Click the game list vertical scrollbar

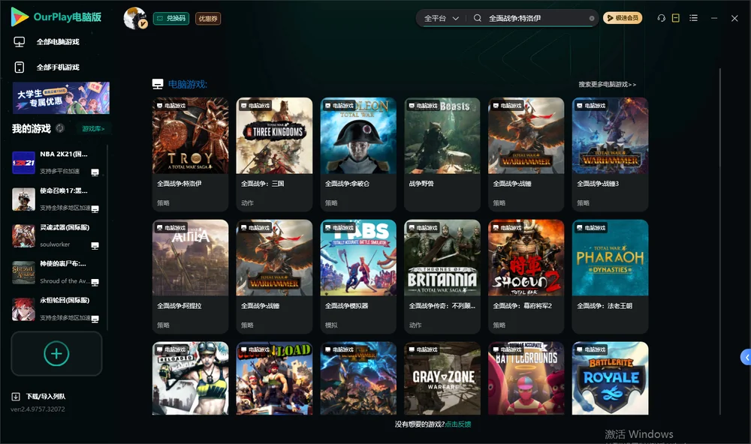point(719,241)
